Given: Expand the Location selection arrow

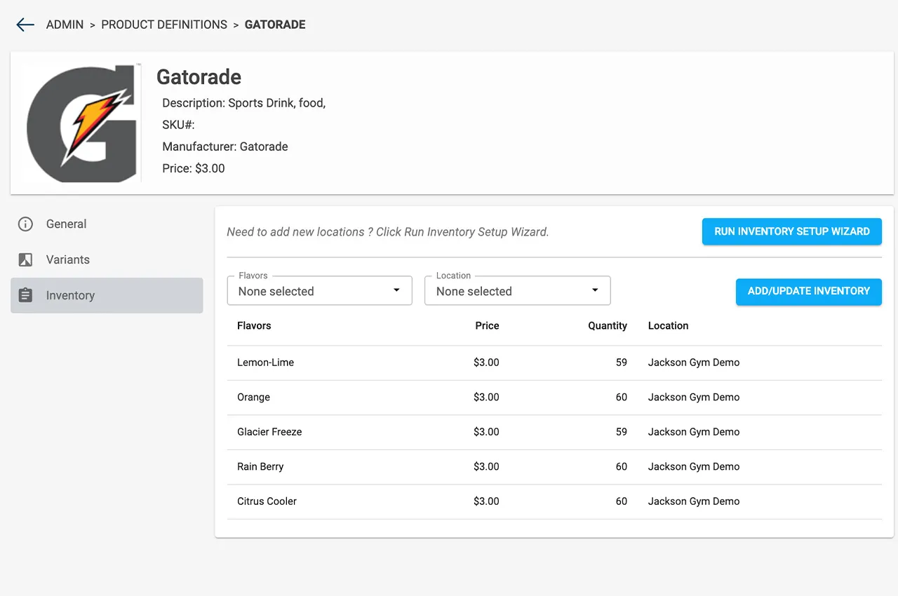Looking at the screenshot, I should [x=594, y=290].
